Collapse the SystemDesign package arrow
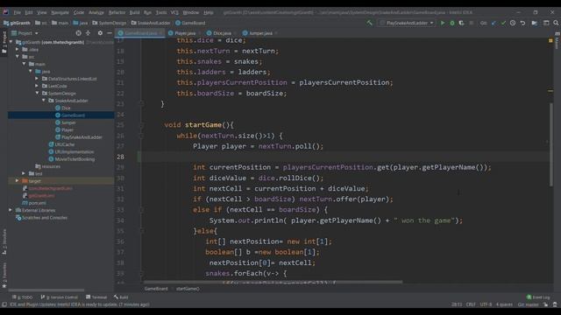This screenshot has width=561, height=315. pos(37,94)
